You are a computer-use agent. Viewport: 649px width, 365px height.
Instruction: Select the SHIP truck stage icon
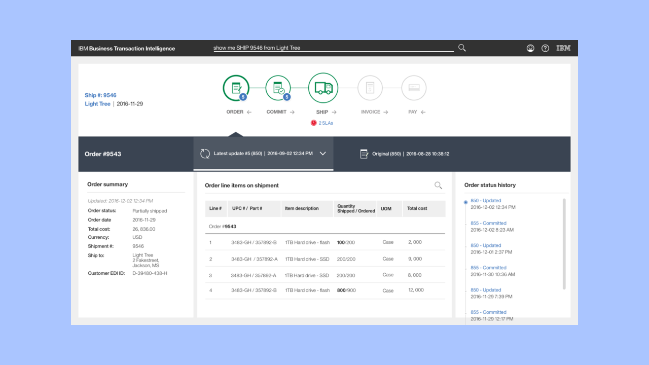point(323,88)
